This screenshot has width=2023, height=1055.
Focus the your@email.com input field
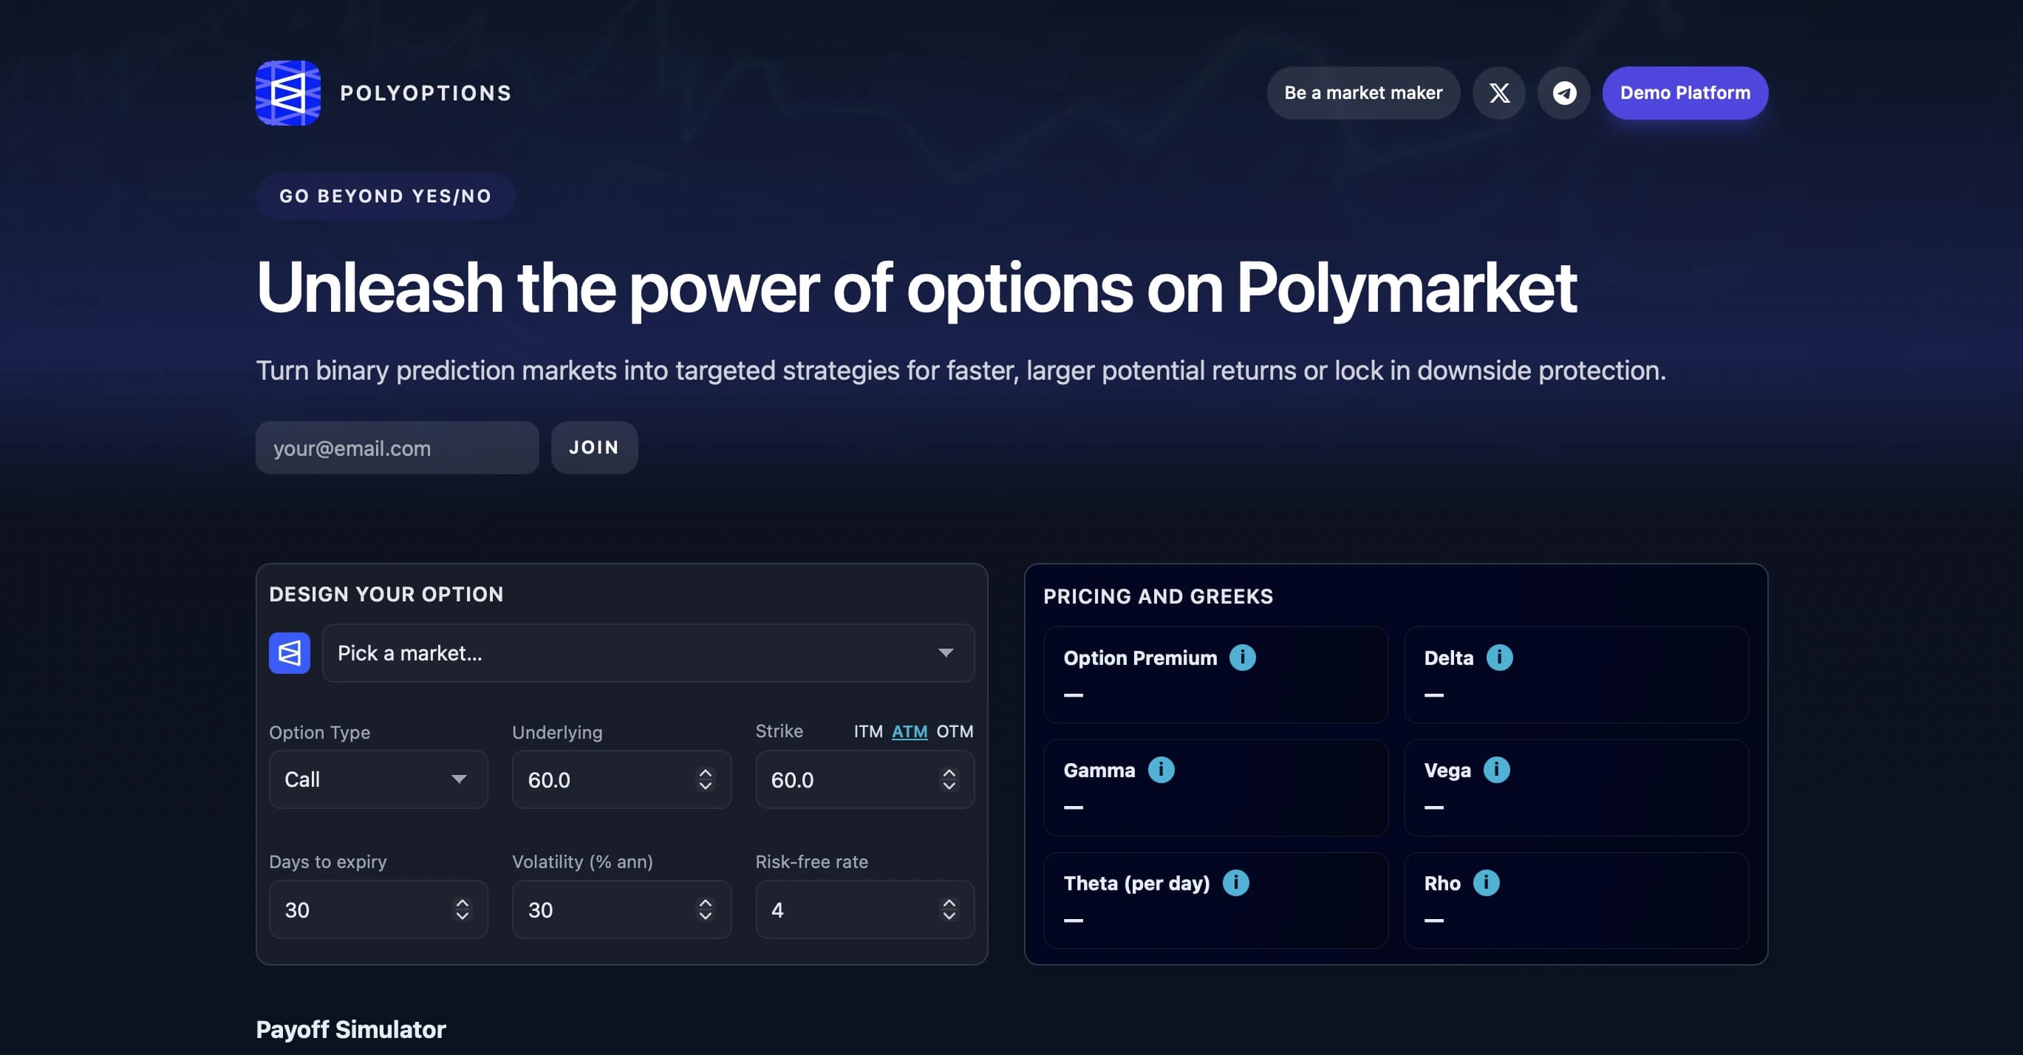point(397,448)
